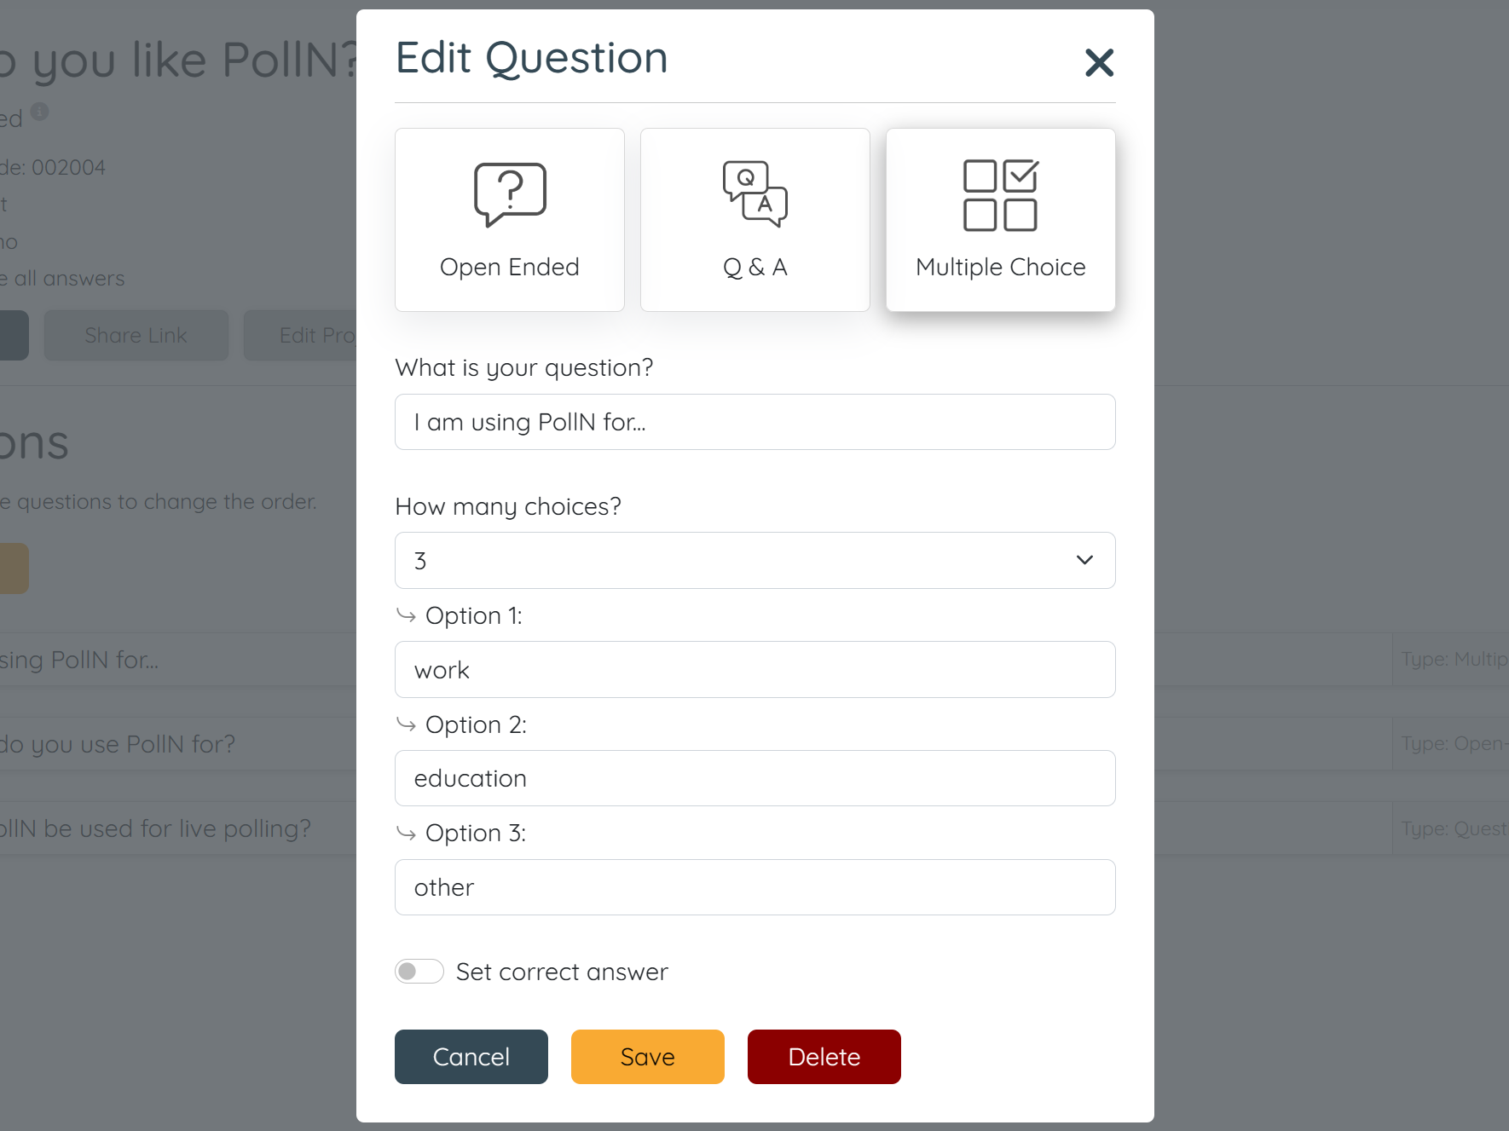Image resolution: width=1509 pixels, height=1131 pixels.
Task: Close the Edit Question dialog
Action: pyautogui.click(x=1099, y=62)
